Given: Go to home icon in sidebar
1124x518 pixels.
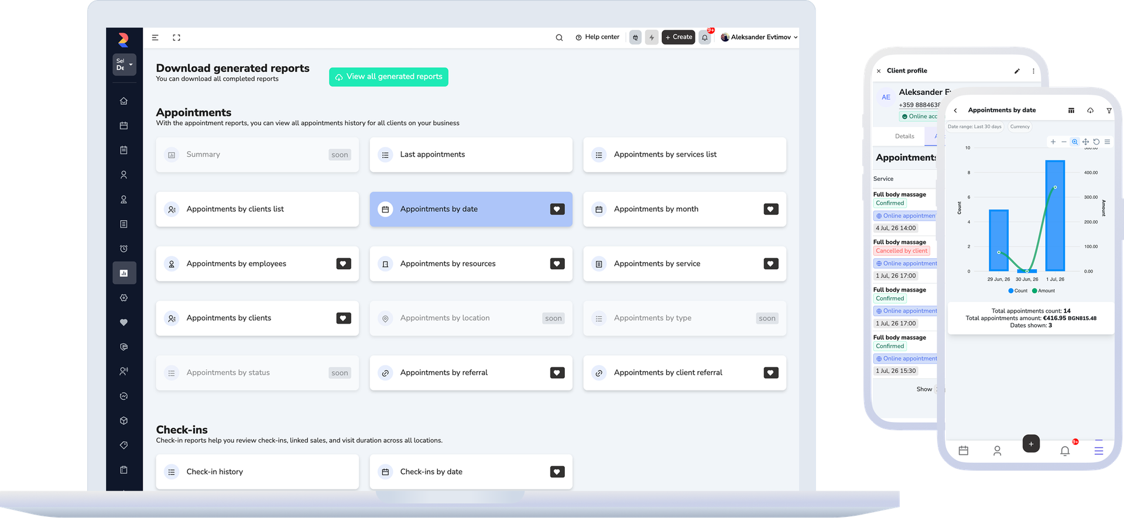Looking at the screenshot, I should [124, 101].
